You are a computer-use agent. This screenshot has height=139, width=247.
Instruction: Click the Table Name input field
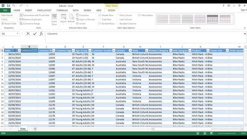[9, 19]
